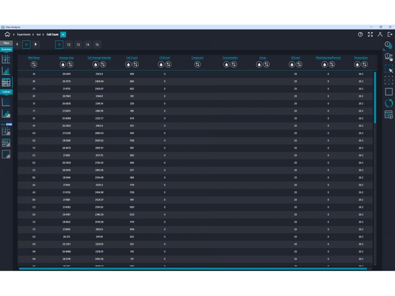Activate the rectangle selection cursor tool

(x=389, y=69)
